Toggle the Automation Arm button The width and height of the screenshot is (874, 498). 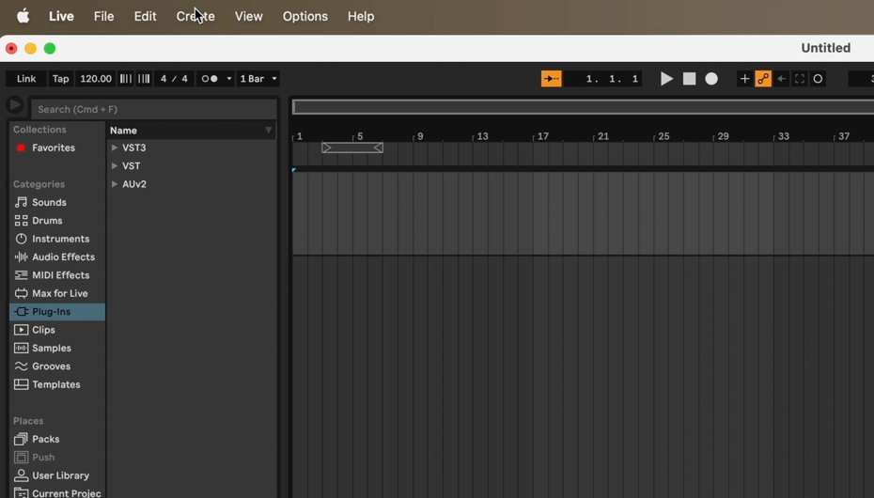763,79
